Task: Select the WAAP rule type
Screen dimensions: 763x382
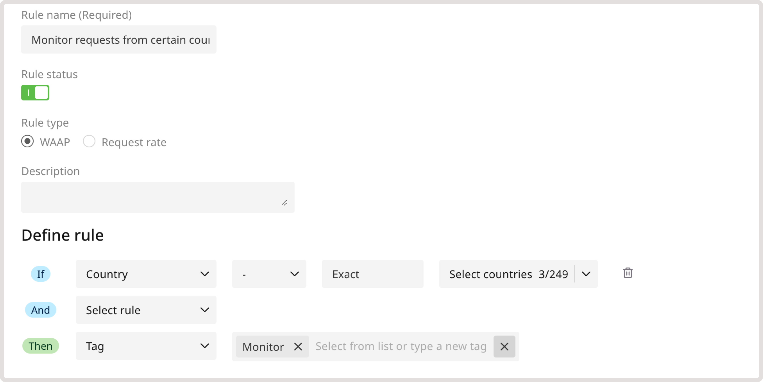Action: tap(28, 141)
